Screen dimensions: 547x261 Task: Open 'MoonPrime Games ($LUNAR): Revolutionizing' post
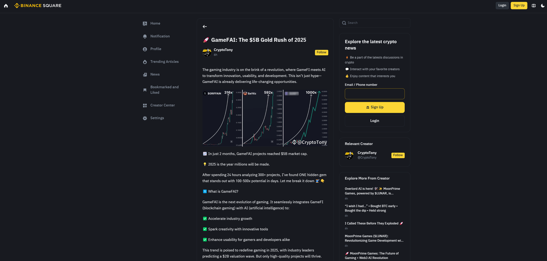click(x=374, y=238)
